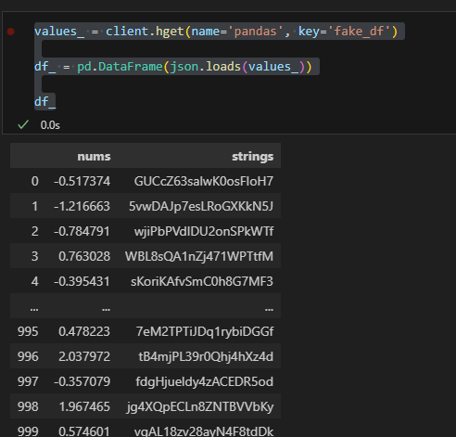Click the value 0.763028
The width and height of the screenshot is (456, 437).
pos(84,256)
